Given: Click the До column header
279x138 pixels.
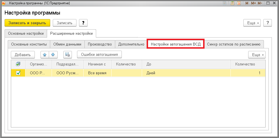Looking at the screenshot, I should pos(186,64).
